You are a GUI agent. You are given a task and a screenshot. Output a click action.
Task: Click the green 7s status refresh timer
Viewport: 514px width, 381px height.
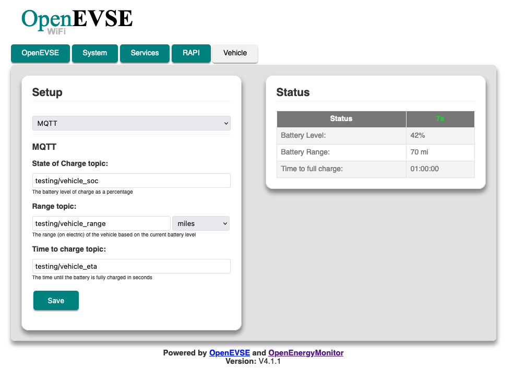coord(440,118)
